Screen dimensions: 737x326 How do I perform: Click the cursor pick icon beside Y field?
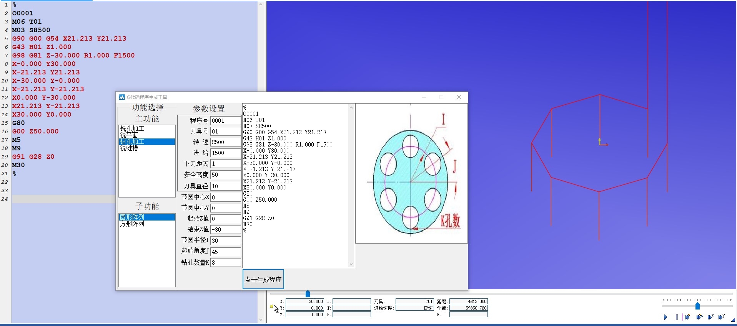(x=275, y=308)
